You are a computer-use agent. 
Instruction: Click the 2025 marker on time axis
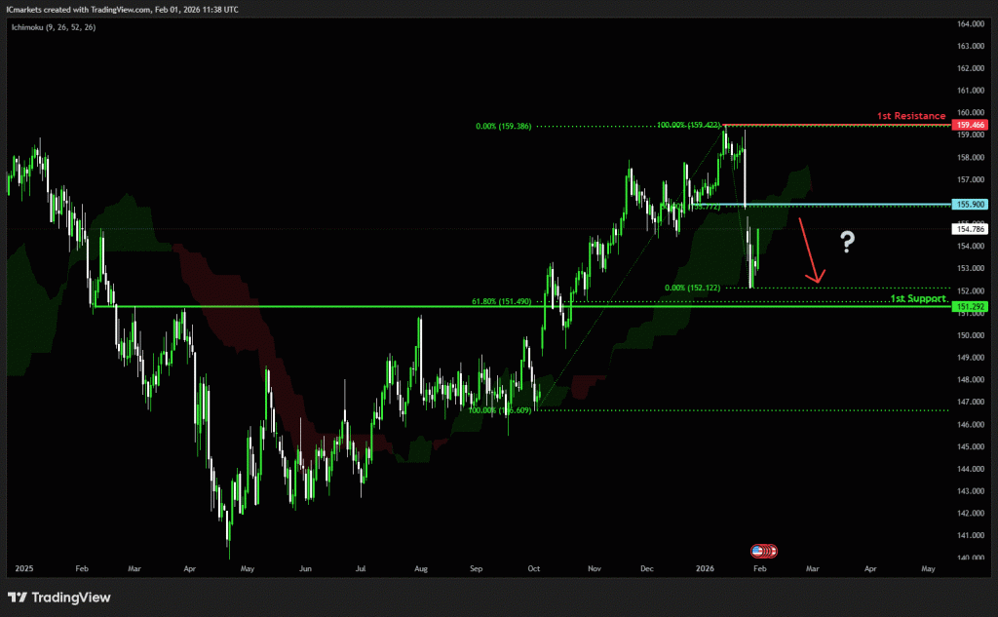pos(25,567)
